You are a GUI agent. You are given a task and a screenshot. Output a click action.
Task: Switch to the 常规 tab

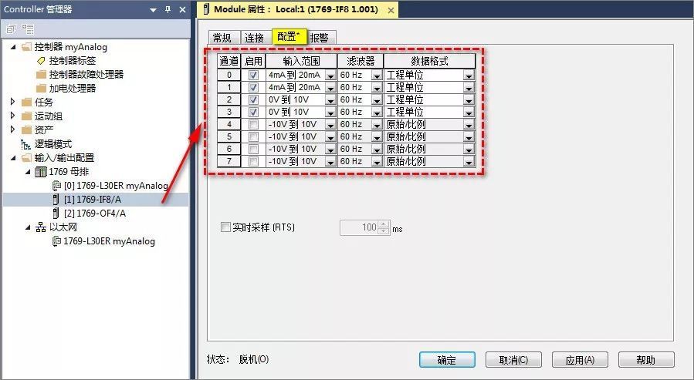click(x=222, y=38)
